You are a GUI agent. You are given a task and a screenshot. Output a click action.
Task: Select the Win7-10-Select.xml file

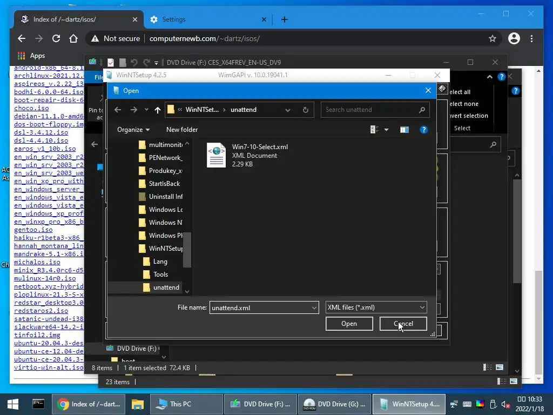tap(247, 155)
